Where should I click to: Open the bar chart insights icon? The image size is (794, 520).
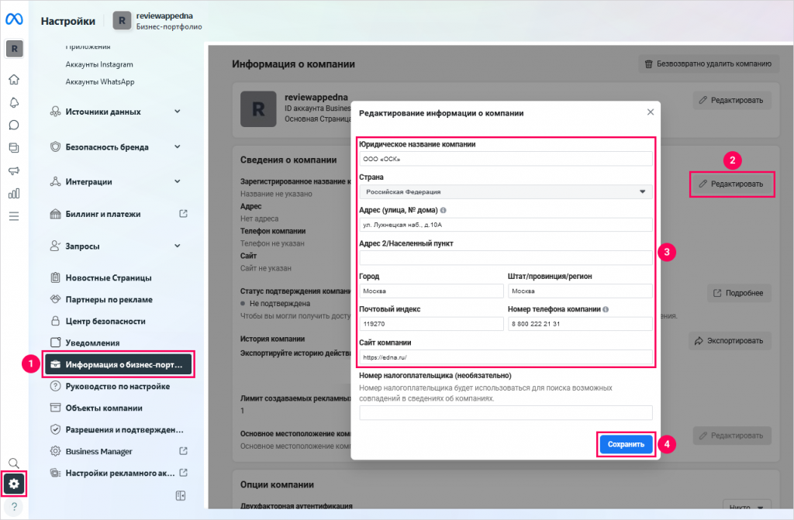click(14, 193)
